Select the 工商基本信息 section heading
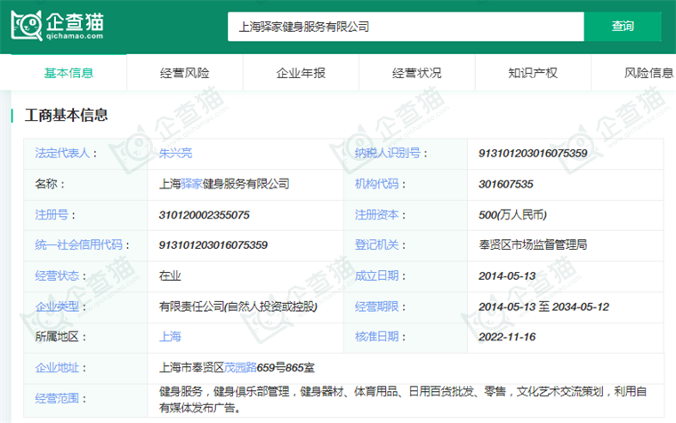 coord(66,116)
